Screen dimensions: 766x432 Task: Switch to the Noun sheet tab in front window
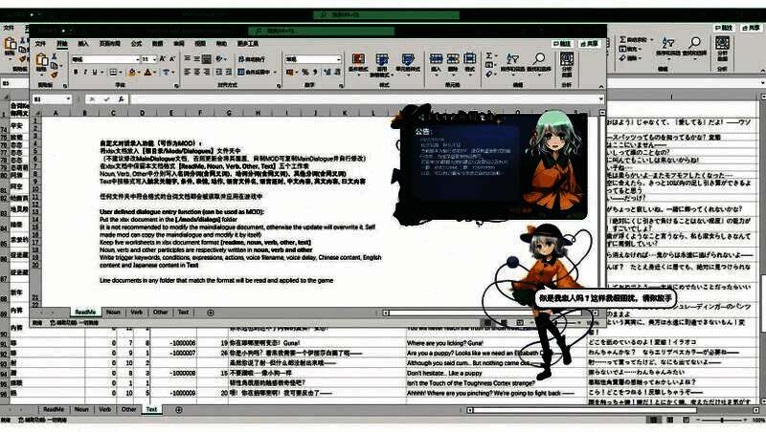point(113,312)
